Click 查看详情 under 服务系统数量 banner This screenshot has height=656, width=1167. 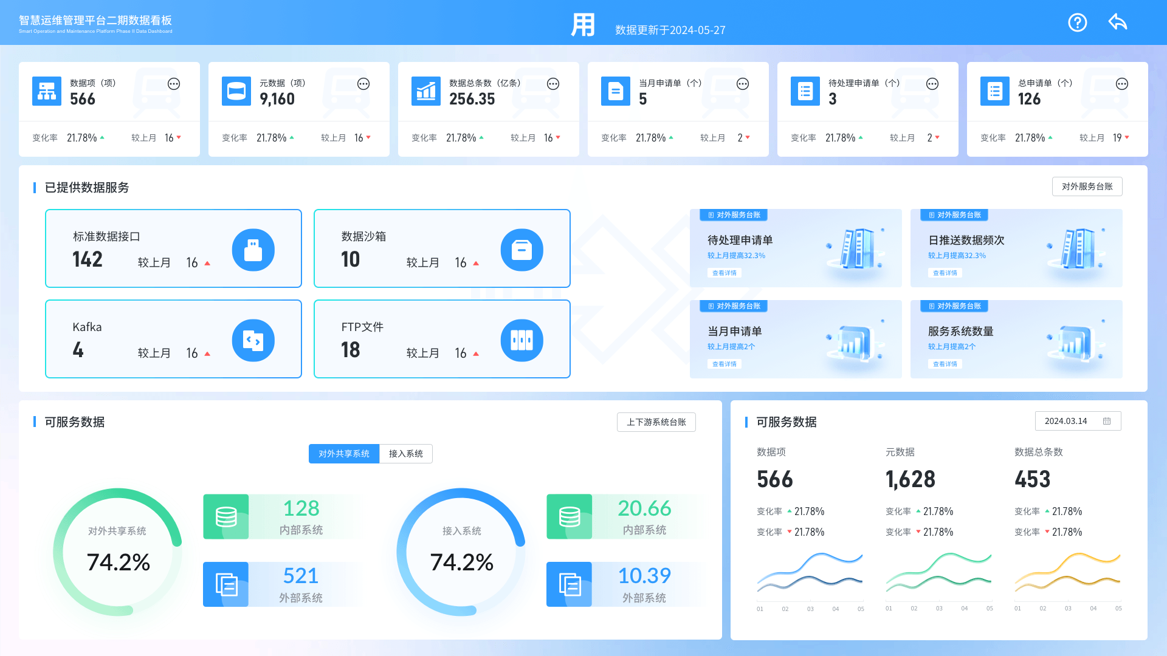[x=945, y=364]
